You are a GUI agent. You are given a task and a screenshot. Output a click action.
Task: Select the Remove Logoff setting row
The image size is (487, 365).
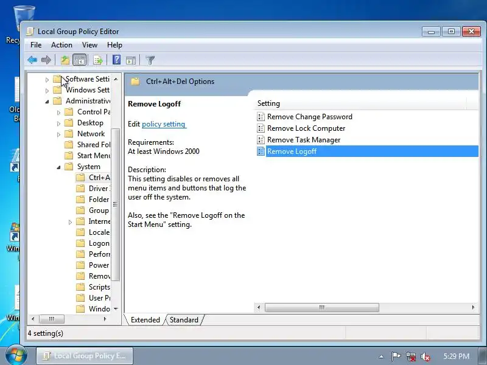click(367, 151)
